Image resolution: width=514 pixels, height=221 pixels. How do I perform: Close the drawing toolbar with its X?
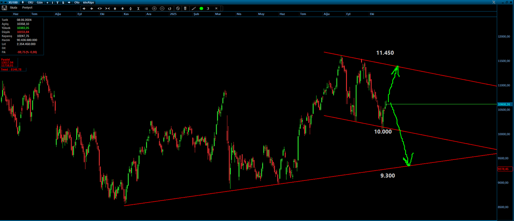216,9
